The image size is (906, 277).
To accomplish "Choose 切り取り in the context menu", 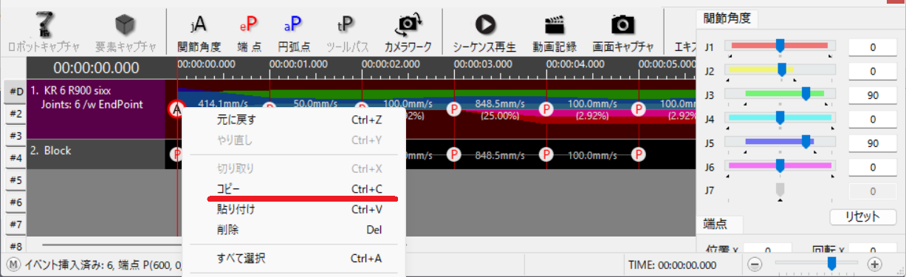I will (294, 168).
